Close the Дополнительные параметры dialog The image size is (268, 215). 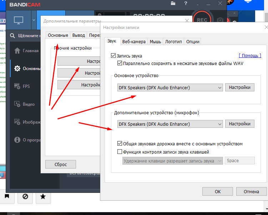point(187,21)
